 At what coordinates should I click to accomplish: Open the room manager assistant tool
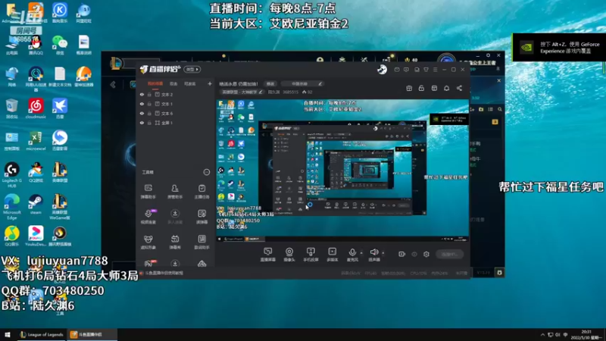point(175,192)
